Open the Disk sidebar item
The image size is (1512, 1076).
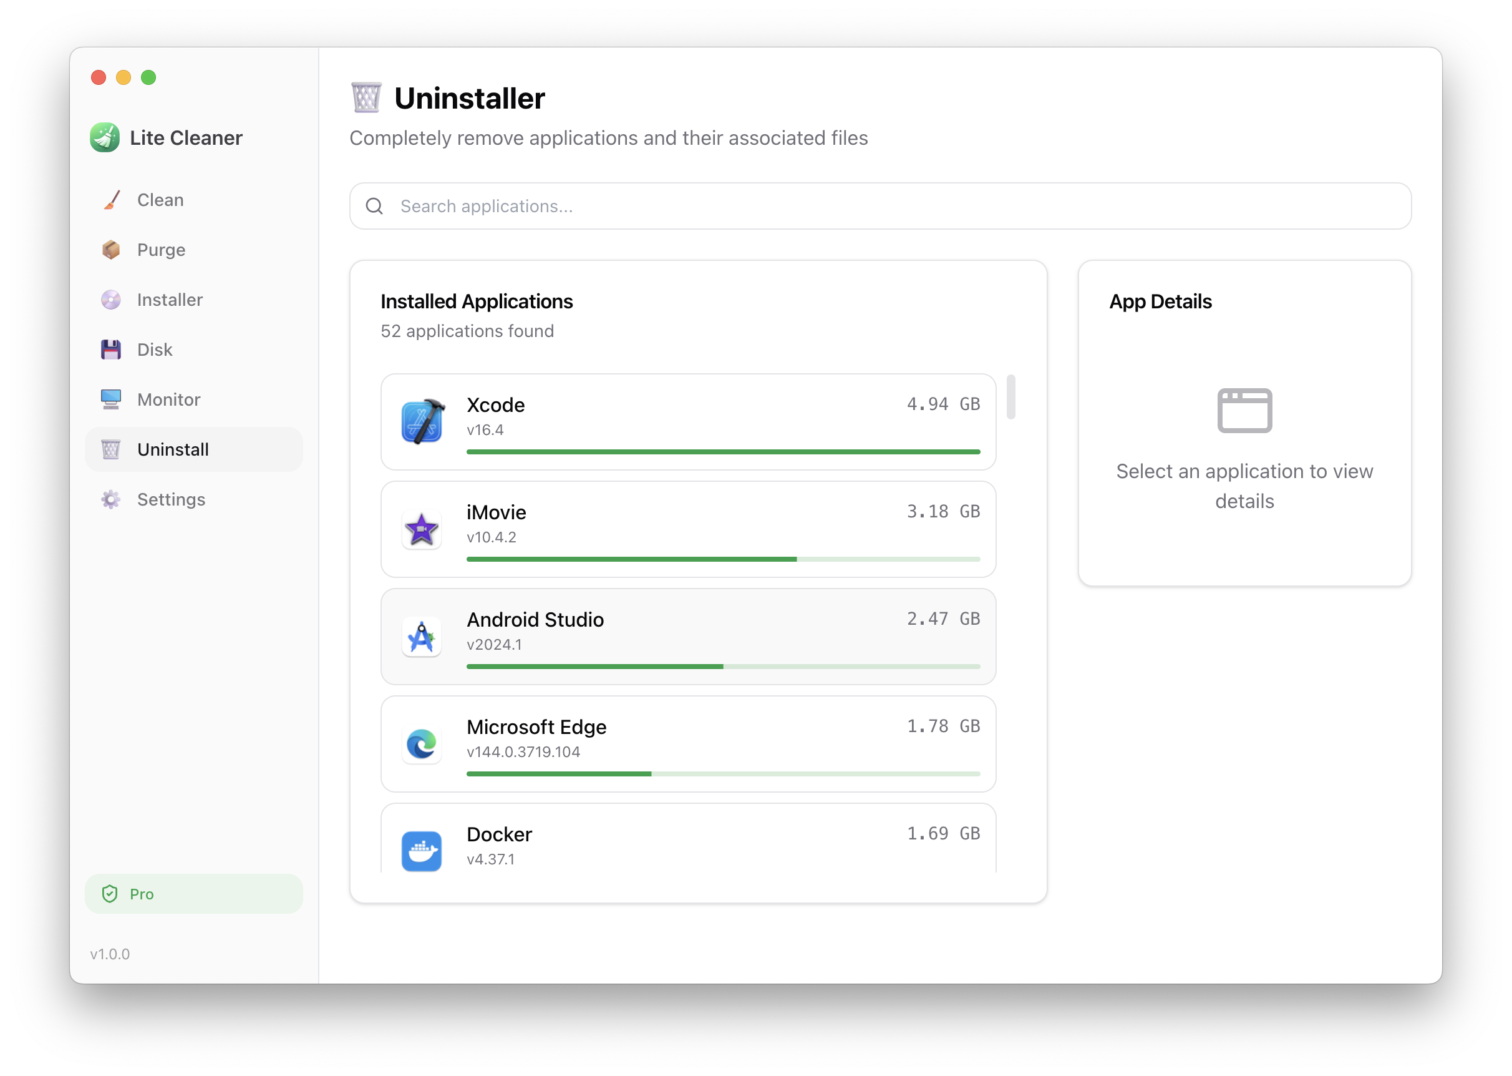coord(154,350)
